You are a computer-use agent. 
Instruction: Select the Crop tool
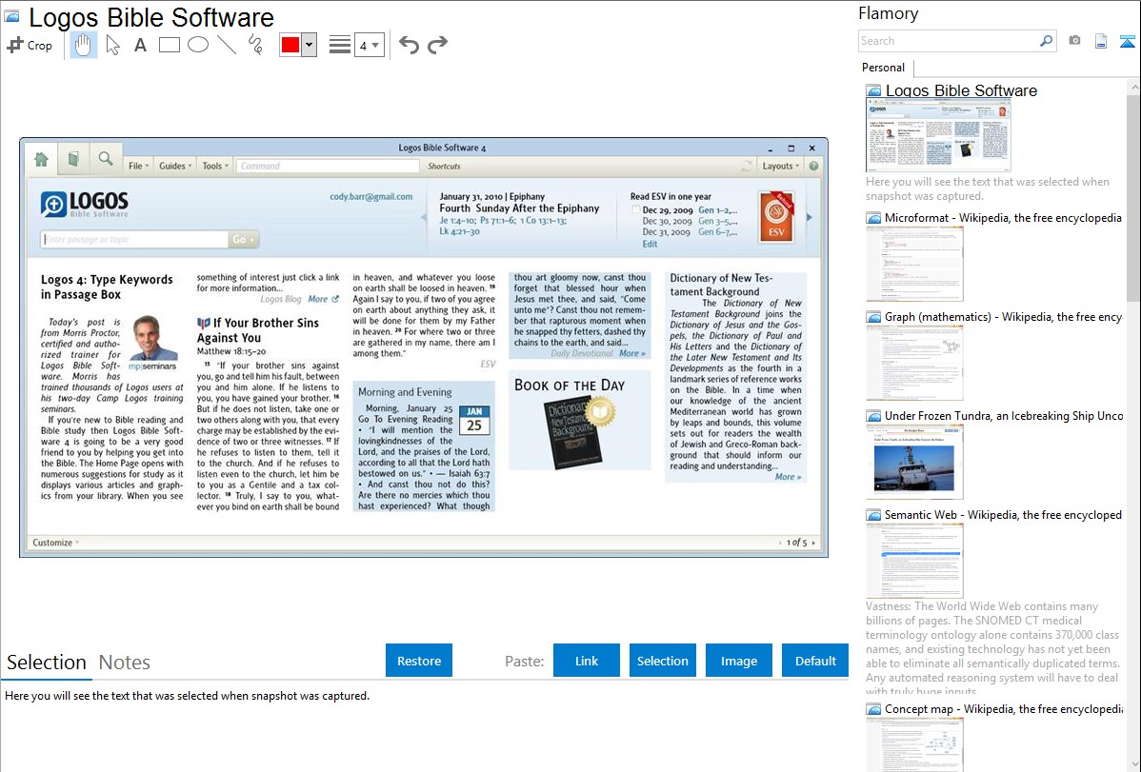(x=30, y=45)
